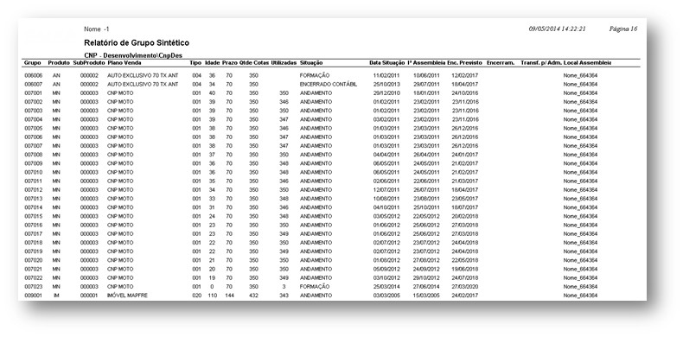
Task: Click the 'Encerram.' column header
Action: [x=501, y=63]
